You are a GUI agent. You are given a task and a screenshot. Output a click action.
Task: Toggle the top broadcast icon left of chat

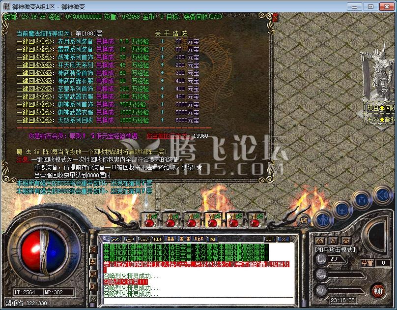[x=93, y=249]
